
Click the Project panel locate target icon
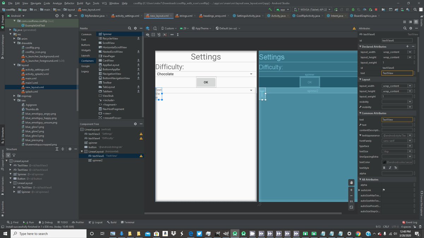(x=58, y=16)
